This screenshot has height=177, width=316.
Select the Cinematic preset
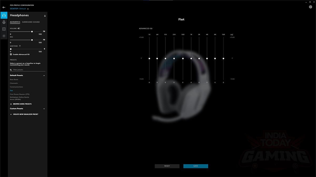coord(14,83)
